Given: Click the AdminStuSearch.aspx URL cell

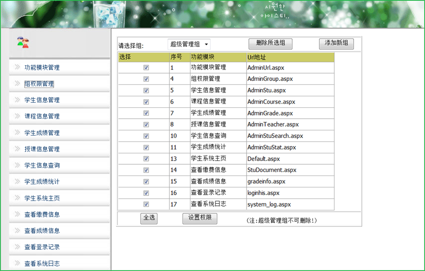Looking at the screenshot, I should [275, 136].
